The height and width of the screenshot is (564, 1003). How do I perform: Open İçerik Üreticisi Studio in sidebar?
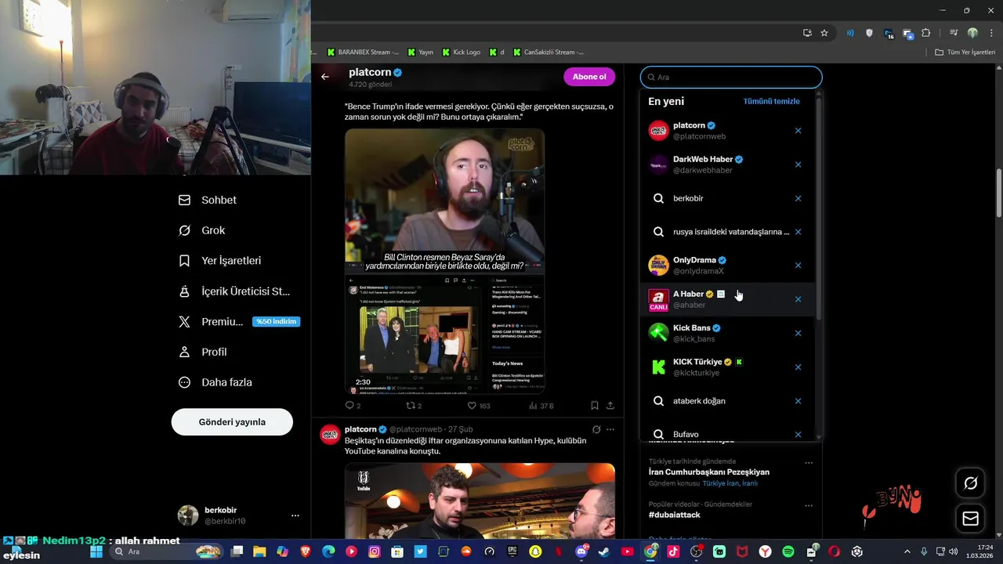click(234, 291)
